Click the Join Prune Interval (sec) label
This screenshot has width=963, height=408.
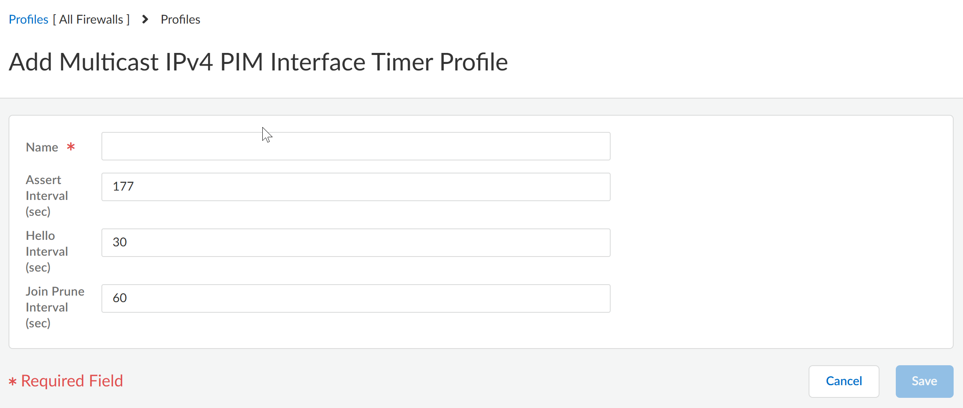tap(55, 307)
